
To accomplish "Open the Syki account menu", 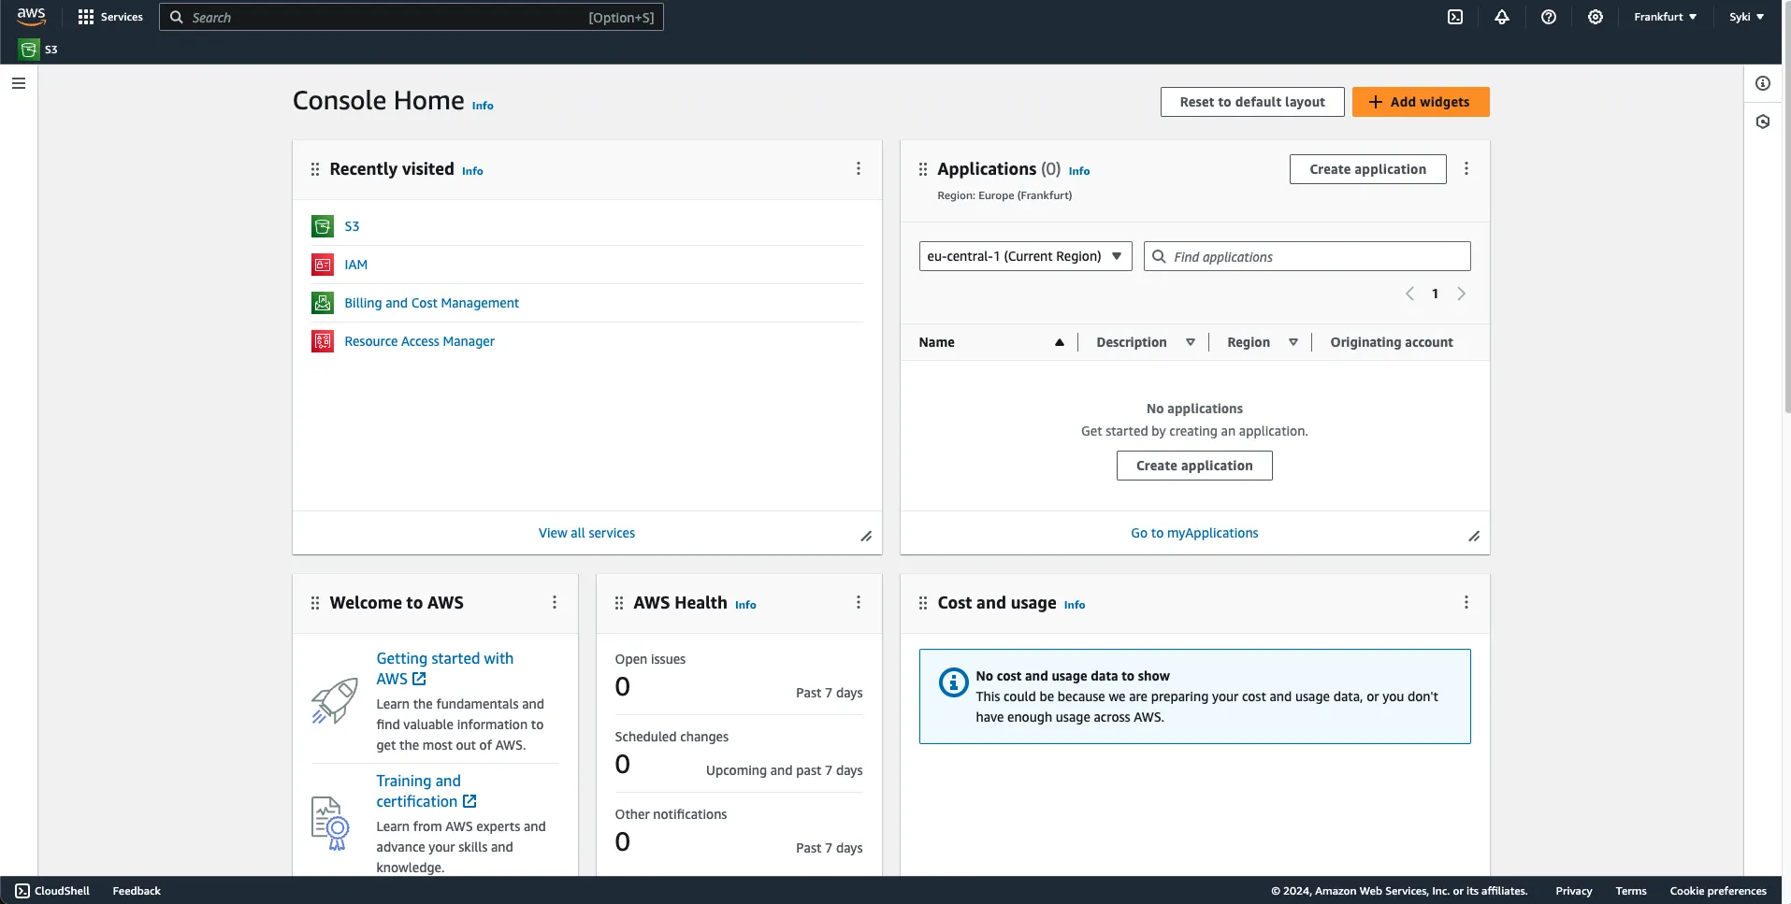I will pyautogui.click(x=1746, y=17).
